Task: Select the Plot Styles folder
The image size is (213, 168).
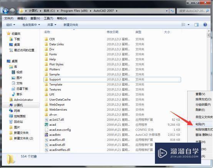Action: [x=56, y=64]
